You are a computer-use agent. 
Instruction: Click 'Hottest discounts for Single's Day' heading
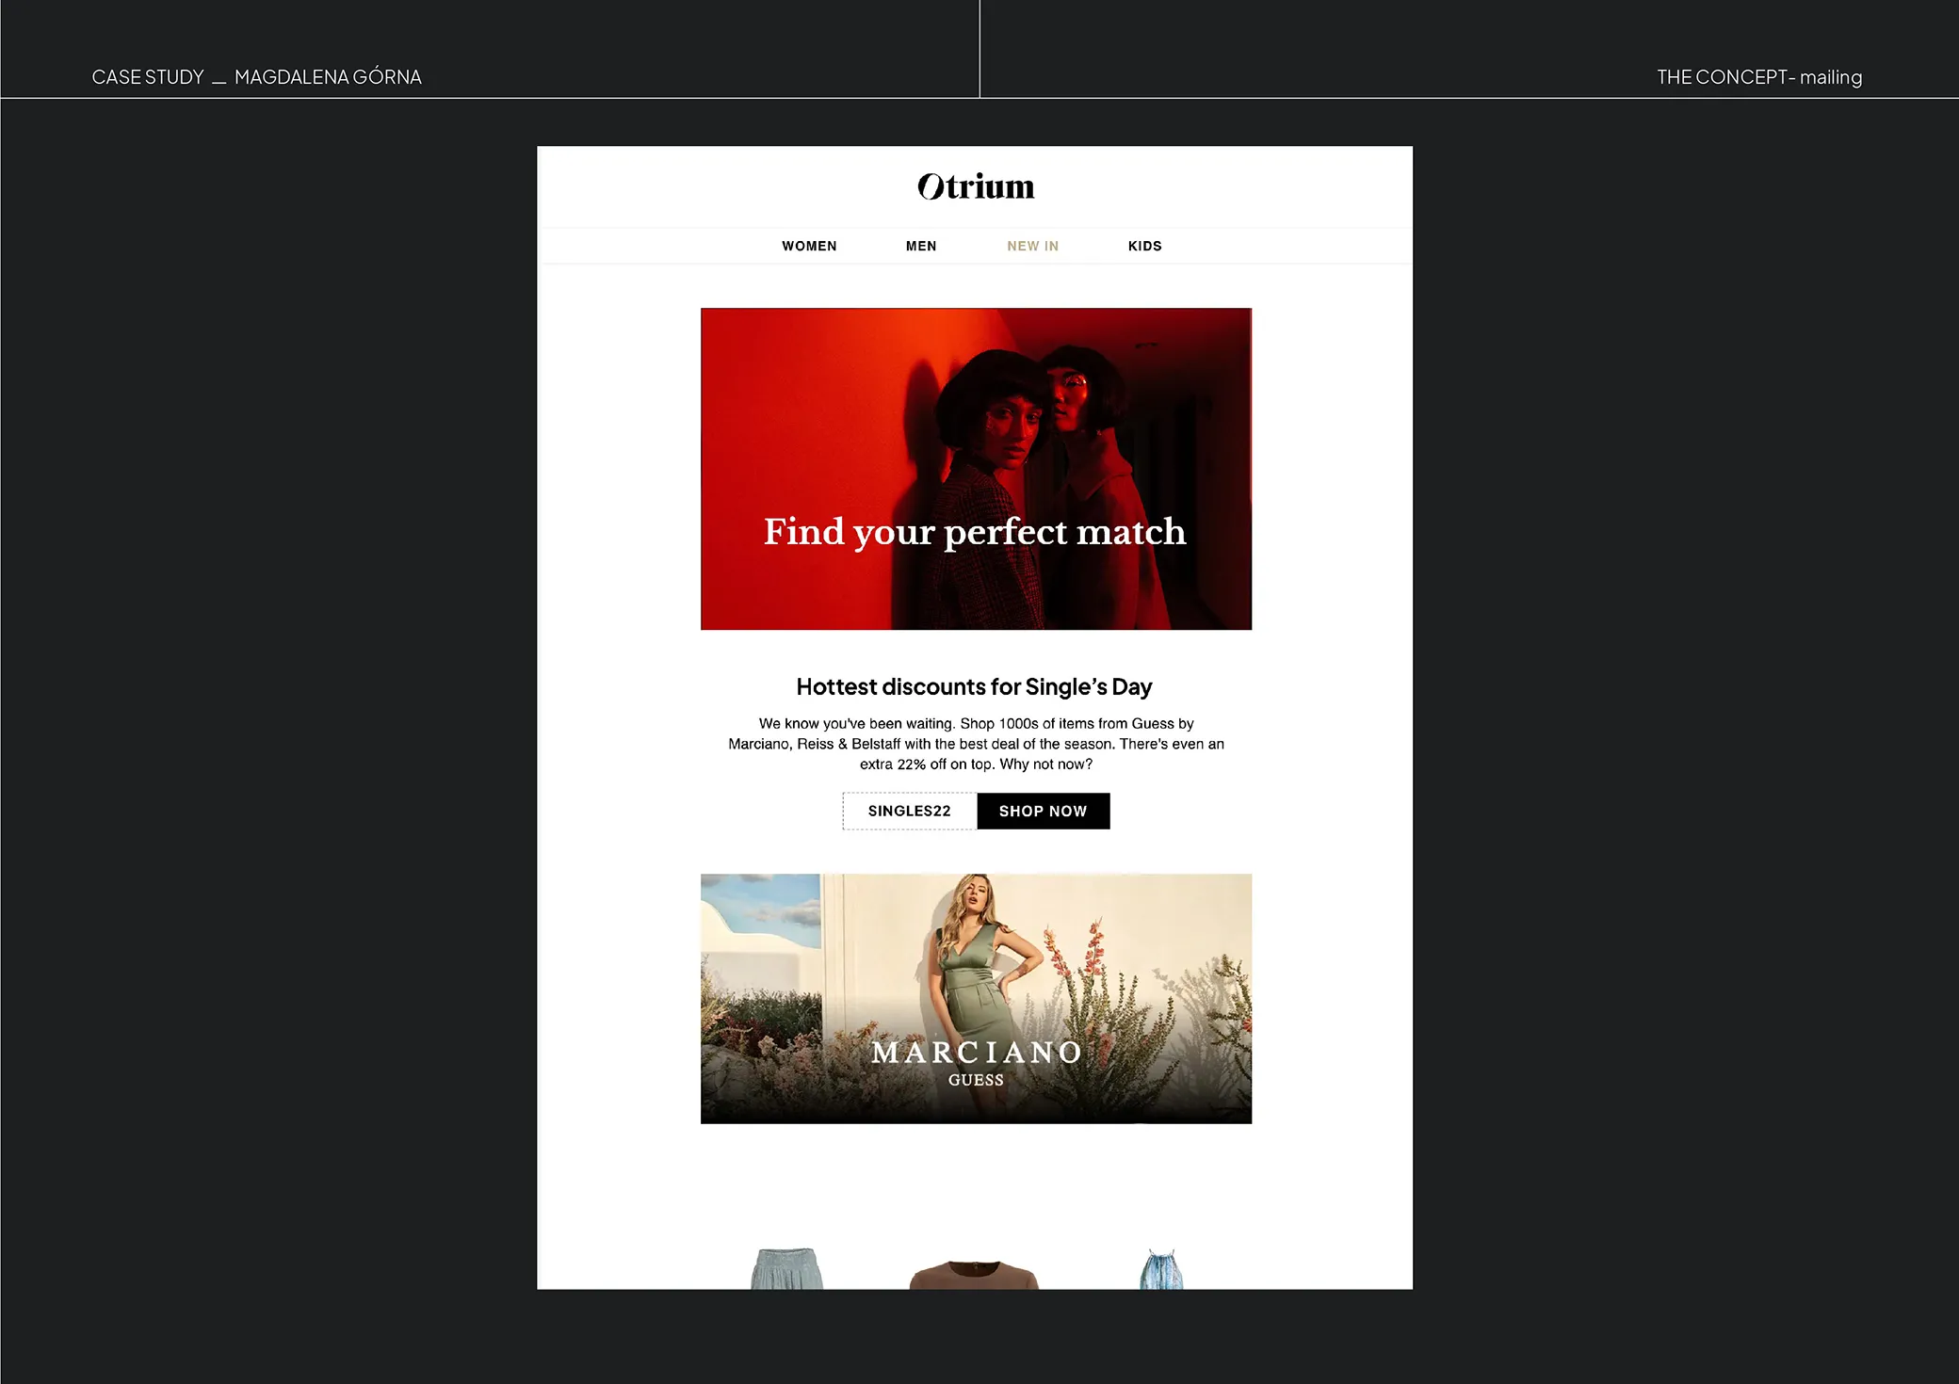pyautogui.click(x=974, y=686)
